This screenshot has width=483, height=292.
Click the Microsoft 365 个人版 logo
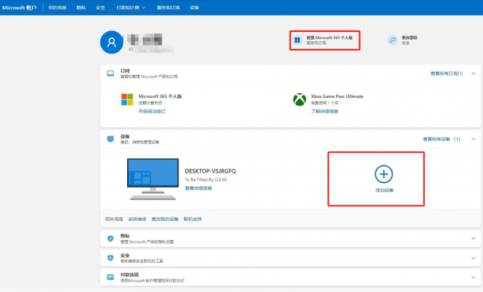[x=127, y=99]
